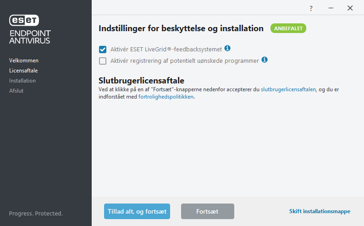Click 'Progress. Protected.' tagline text

click(36, 214)
